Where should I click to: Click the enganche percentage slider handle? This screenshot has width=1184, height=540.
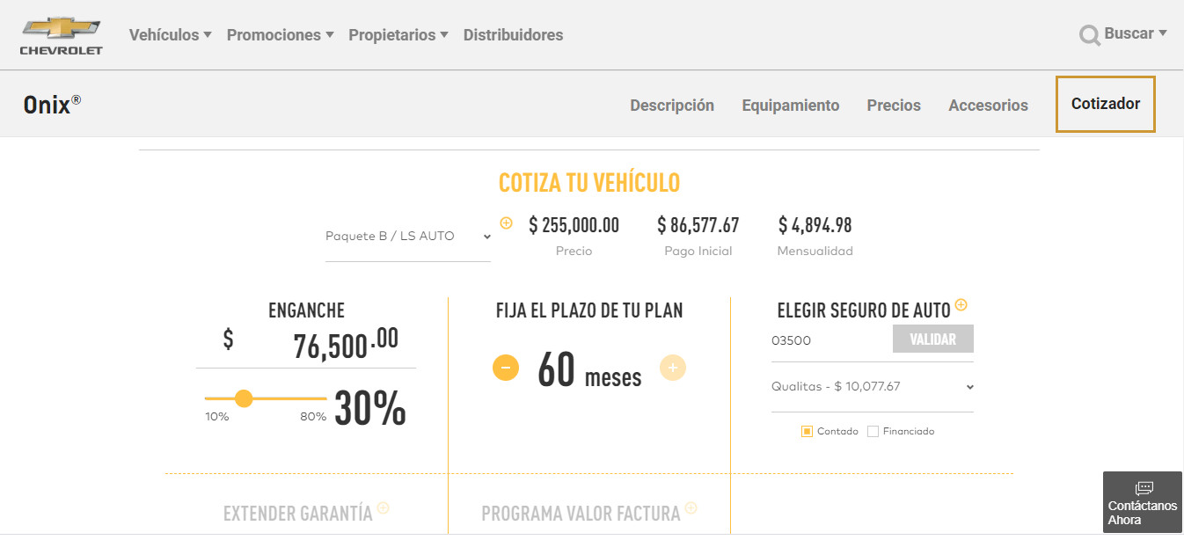pyautogui.click(x=245, y=398)
